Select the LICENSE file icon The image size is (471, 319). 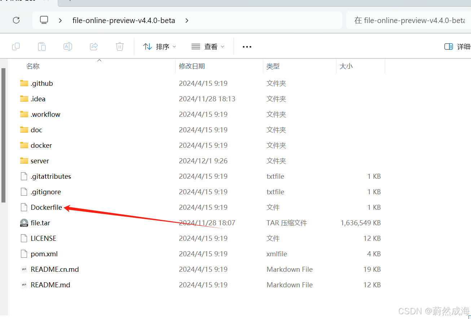pyautogui.click(x=24, y=238)
